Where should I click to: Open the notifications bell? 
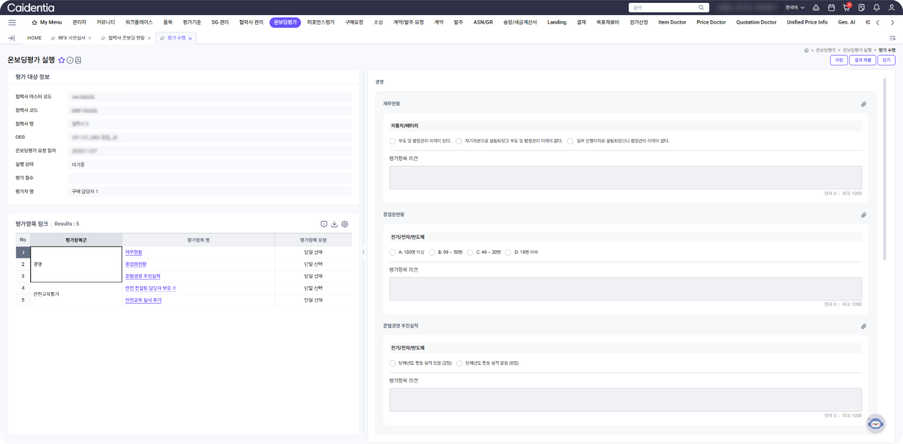pyautogui.click(x=876, y=8)
